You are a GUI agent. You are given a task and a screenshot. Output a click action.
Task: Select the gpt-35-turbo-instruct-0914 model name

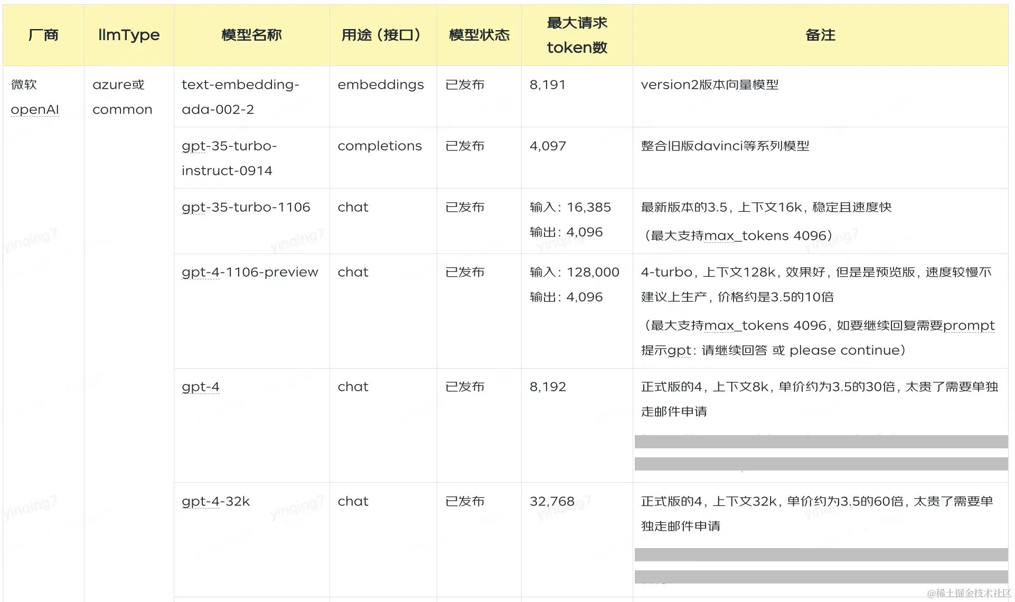(229, 158)
